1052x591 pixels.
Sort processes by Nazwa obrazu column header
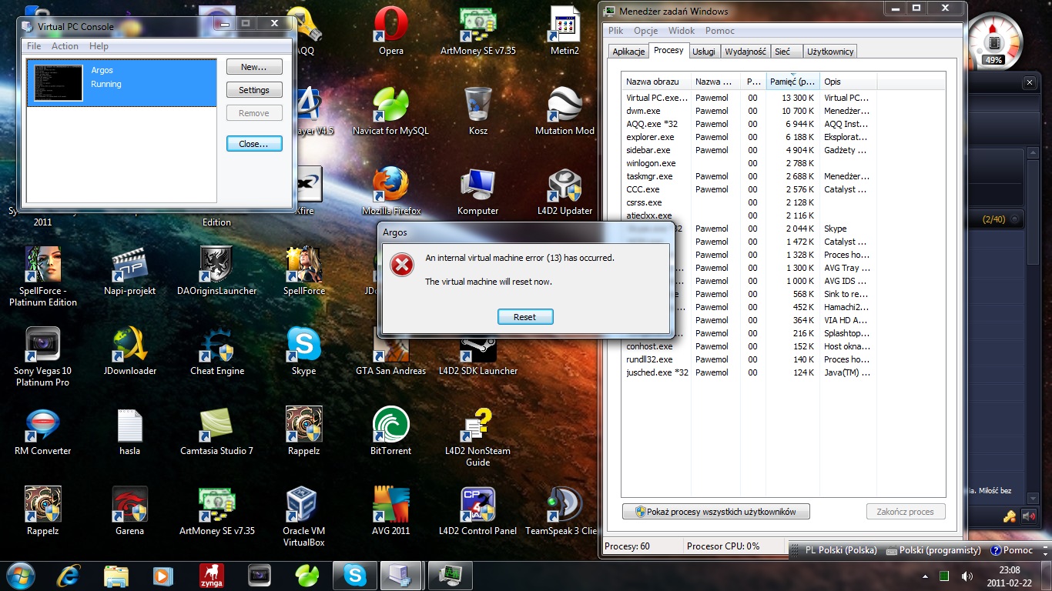point(657,82)
